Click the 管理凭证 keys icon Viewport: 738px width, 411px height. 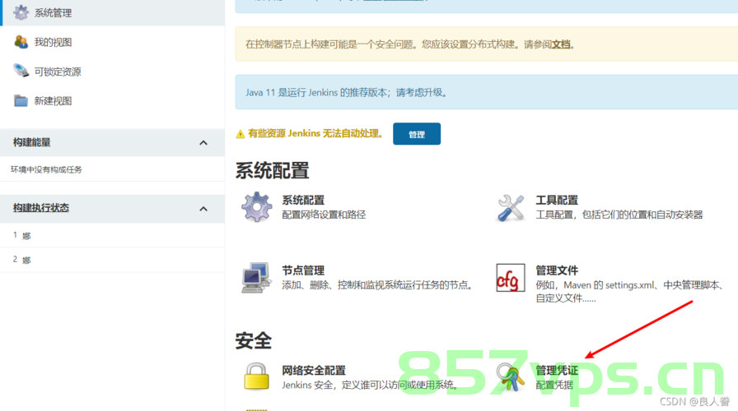(x=511, y=377)
